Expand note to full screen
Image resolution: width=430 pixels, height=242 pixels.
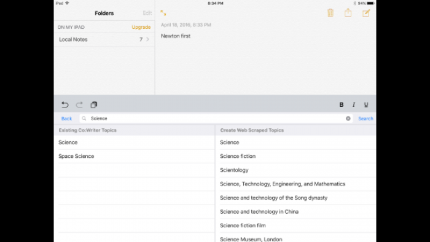tap(163, 13)
